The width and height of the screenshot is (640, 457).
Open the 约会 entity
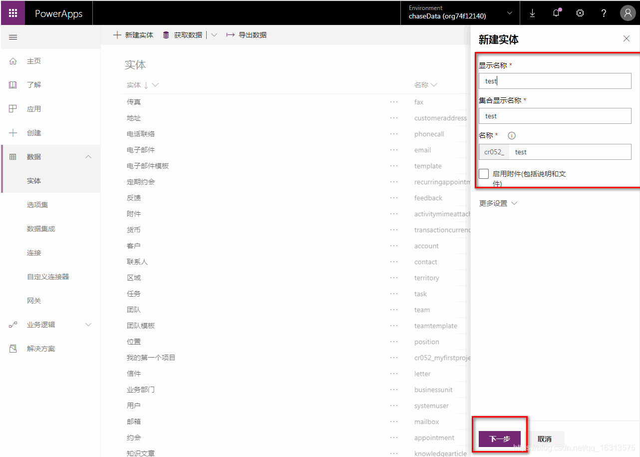point(134,438)
